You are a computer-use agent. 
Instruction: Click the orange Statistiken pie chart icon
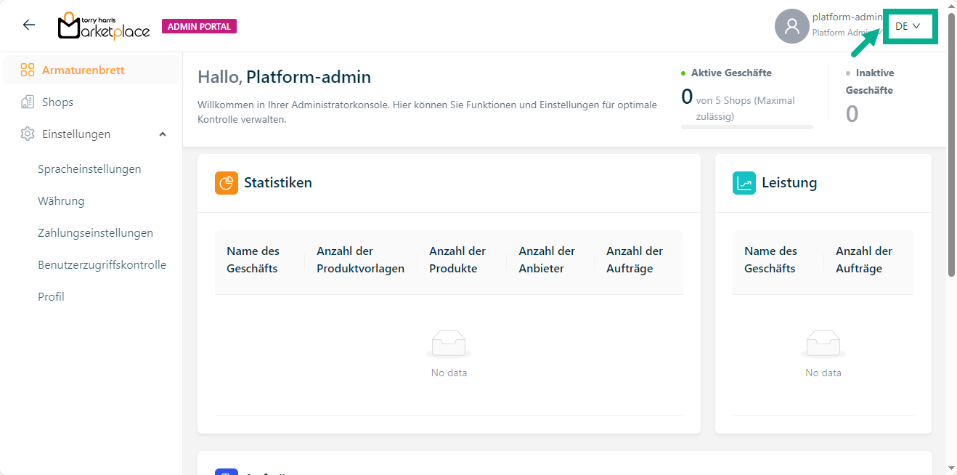[x=227, y=183]
